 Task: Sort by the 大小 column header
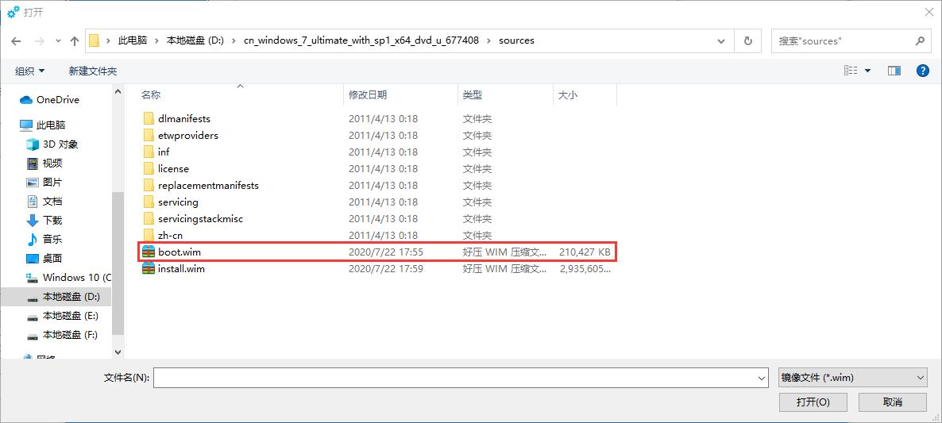tap(568, 94)
